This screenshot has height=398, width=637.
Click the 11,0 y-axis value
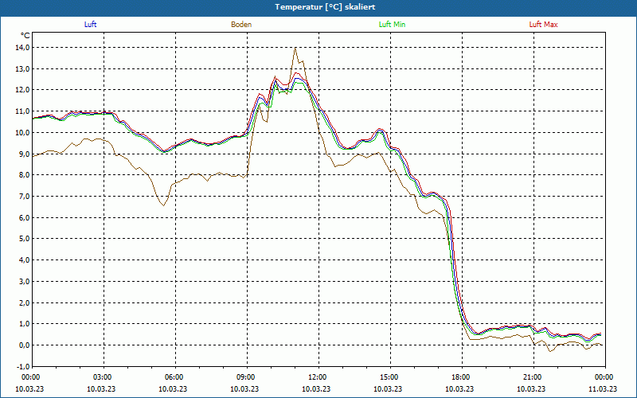(23, 111)
